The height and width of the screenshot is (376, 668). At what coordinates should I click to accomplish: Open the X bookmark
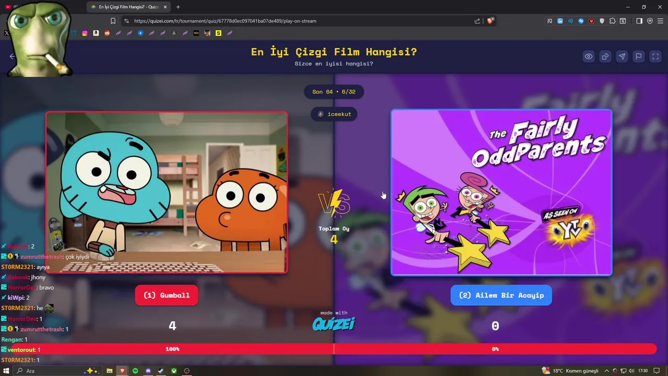coord(6,33)
